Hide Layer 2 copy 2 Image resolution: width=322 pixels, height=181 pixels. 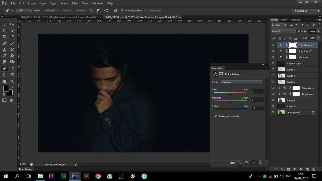(273, 63)
